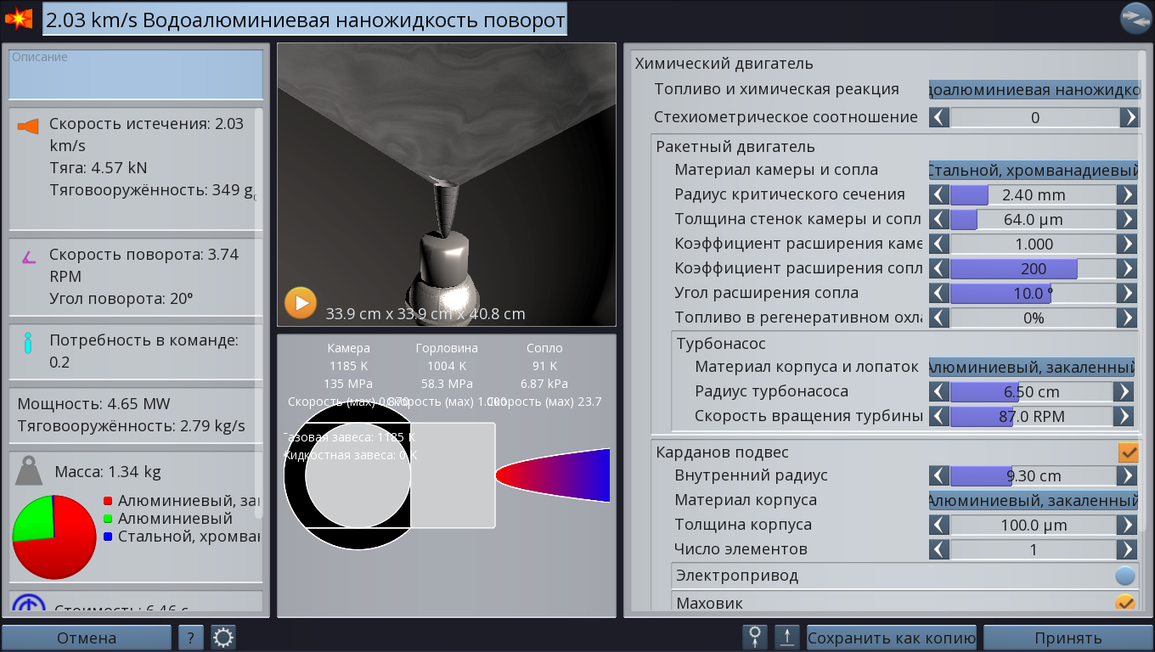
Task: Open the Топливо и химическая реакция dropdown
Action: click(x=1034, y=90)
